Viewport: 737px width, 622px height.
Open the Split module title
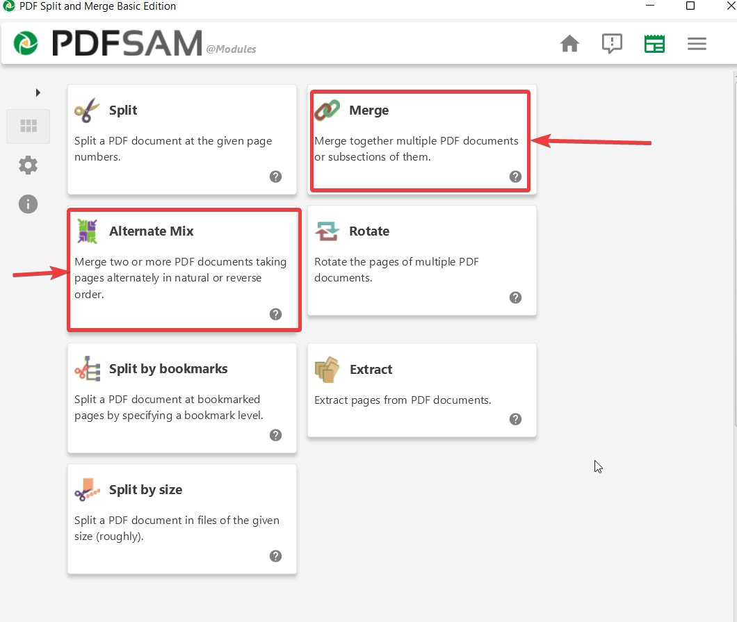coord(123,111)
